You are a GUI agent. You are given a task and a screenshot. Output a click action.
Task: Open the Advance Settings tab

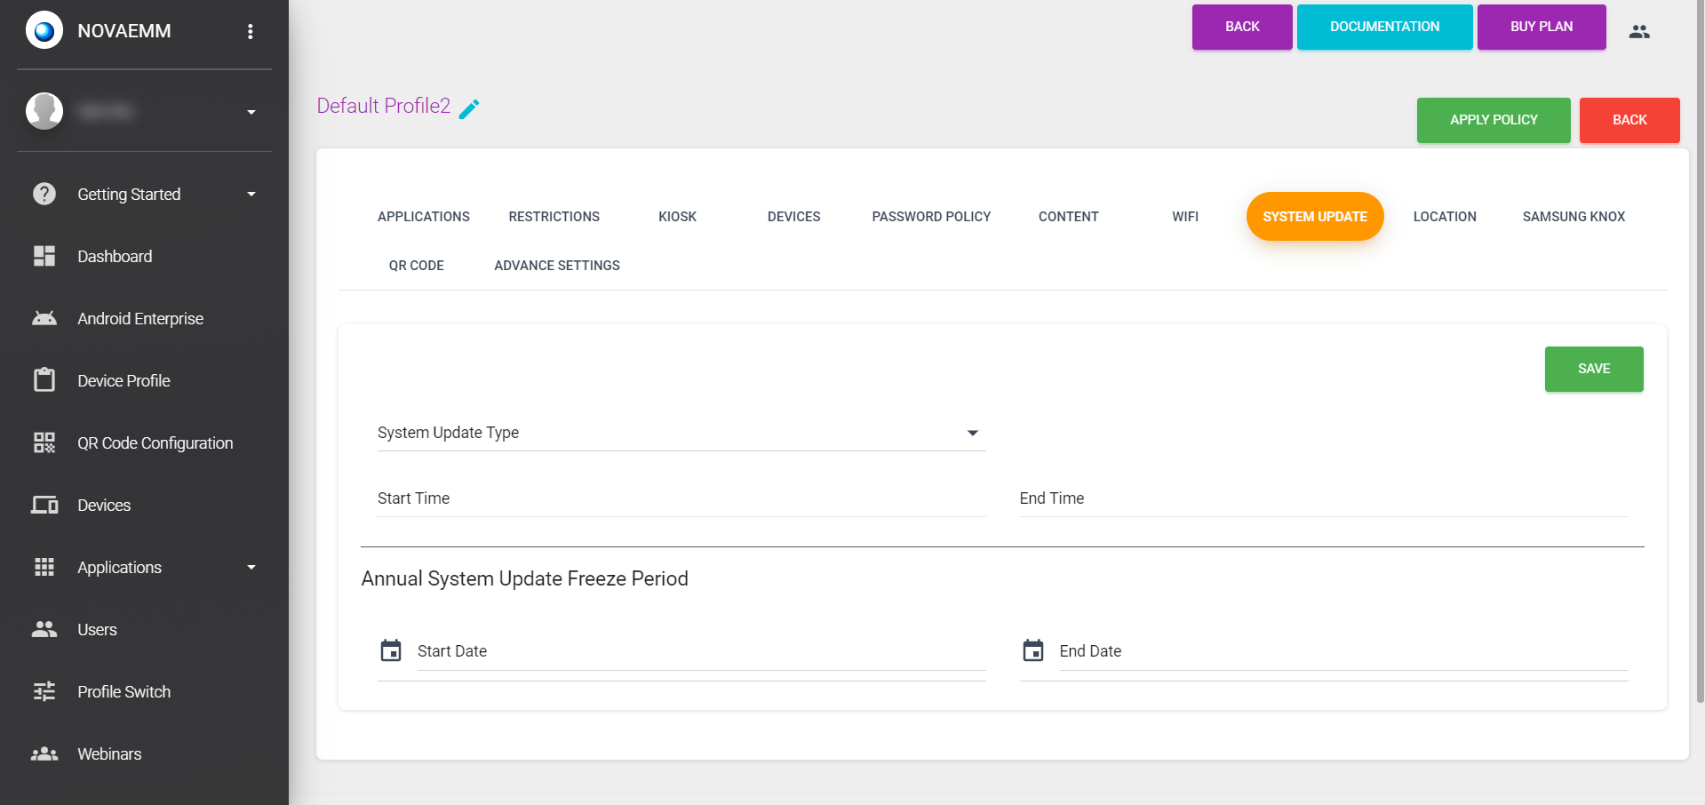pyautogui.click(x=557, y=266)
